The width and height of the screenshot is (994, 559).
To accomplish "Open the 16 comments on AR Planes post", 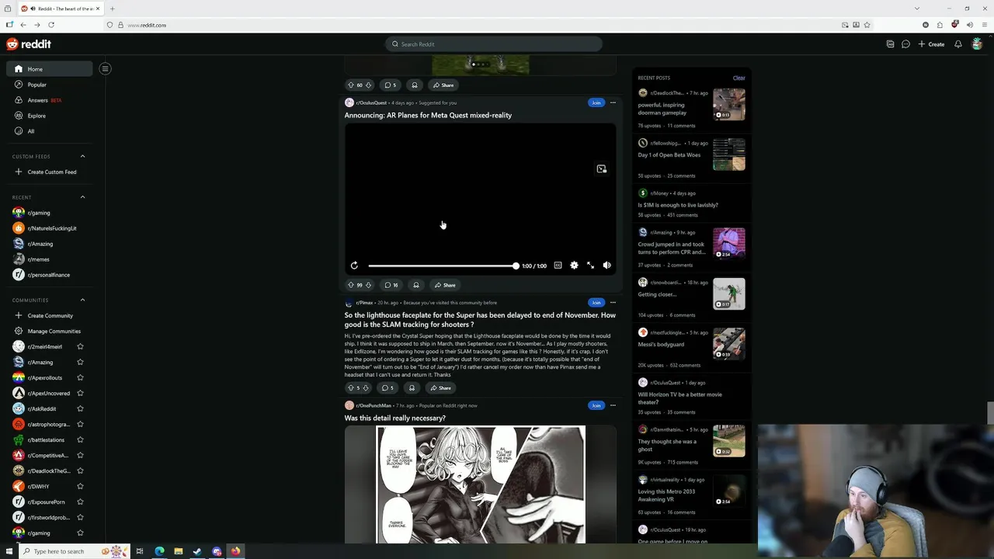I will tap(391, 285).
